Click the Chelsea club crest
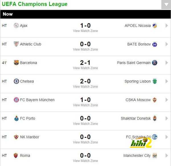Image resolution: width=171 pixels, height=166 pixels. tap(16, 81)
